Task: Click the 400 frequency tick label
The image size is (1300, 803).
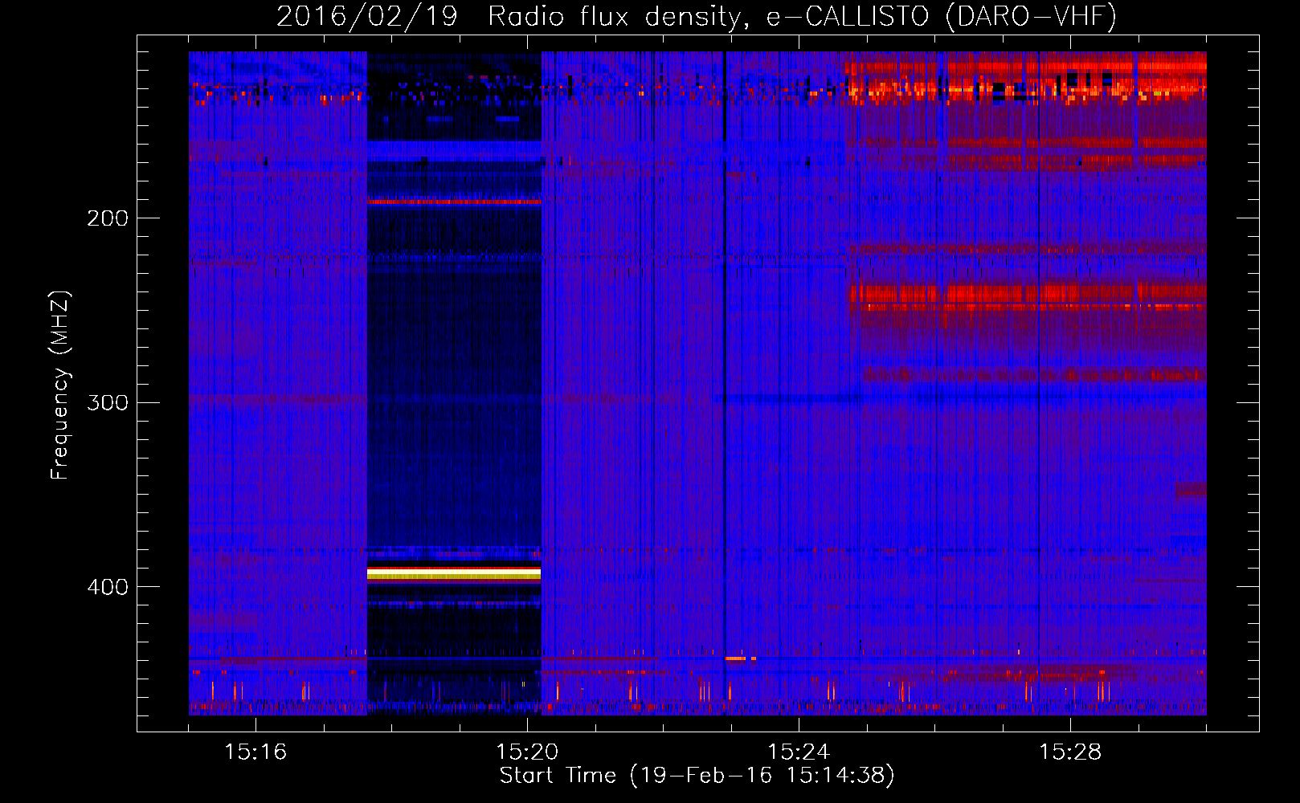Action: click(108, 587)
